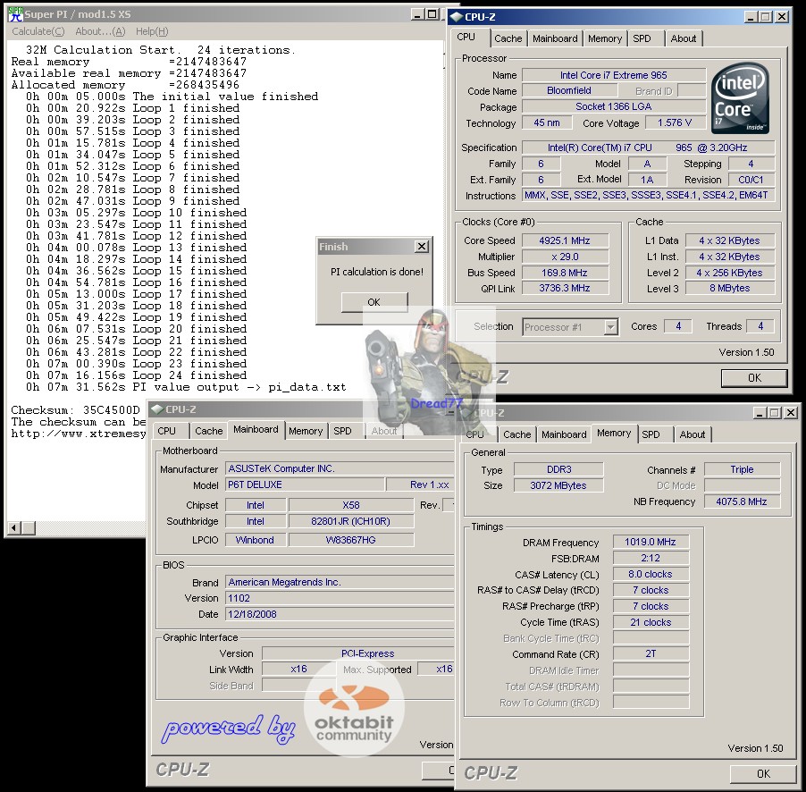Click the BIOS Date 12/18/2008 value
Image resolution: width=806 pixels, height=792 pixels.
(x=340, y=614)
